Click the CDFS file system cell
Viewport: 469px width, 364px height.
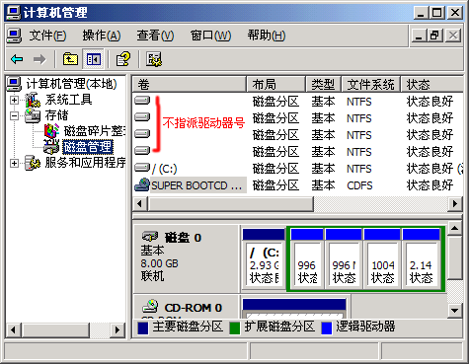359,185
